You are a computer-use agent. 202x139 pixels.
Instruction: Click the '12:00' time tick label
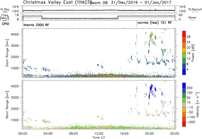coord(99,134)
